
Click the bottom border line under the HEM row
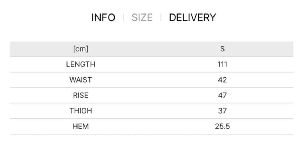click(151, 134)
